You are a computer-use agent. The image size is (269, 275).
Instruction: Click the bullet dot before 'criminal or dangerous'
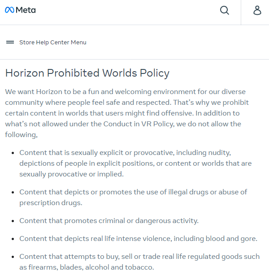13,221
